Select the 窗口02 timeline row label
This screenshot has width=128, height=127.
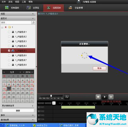[x=41, y=111]
